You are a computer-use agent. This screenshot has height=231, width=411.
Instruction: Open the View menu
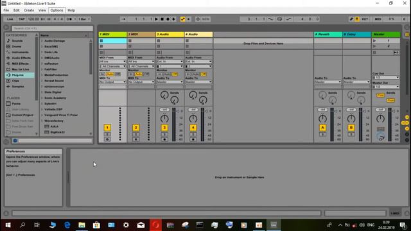pyautogui.click(x=42, y=10)
